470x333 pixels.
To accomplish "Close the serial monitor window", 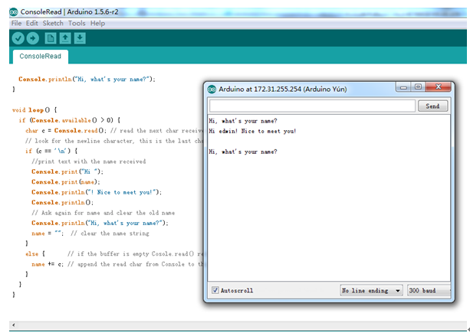I will tap(439, 87).
